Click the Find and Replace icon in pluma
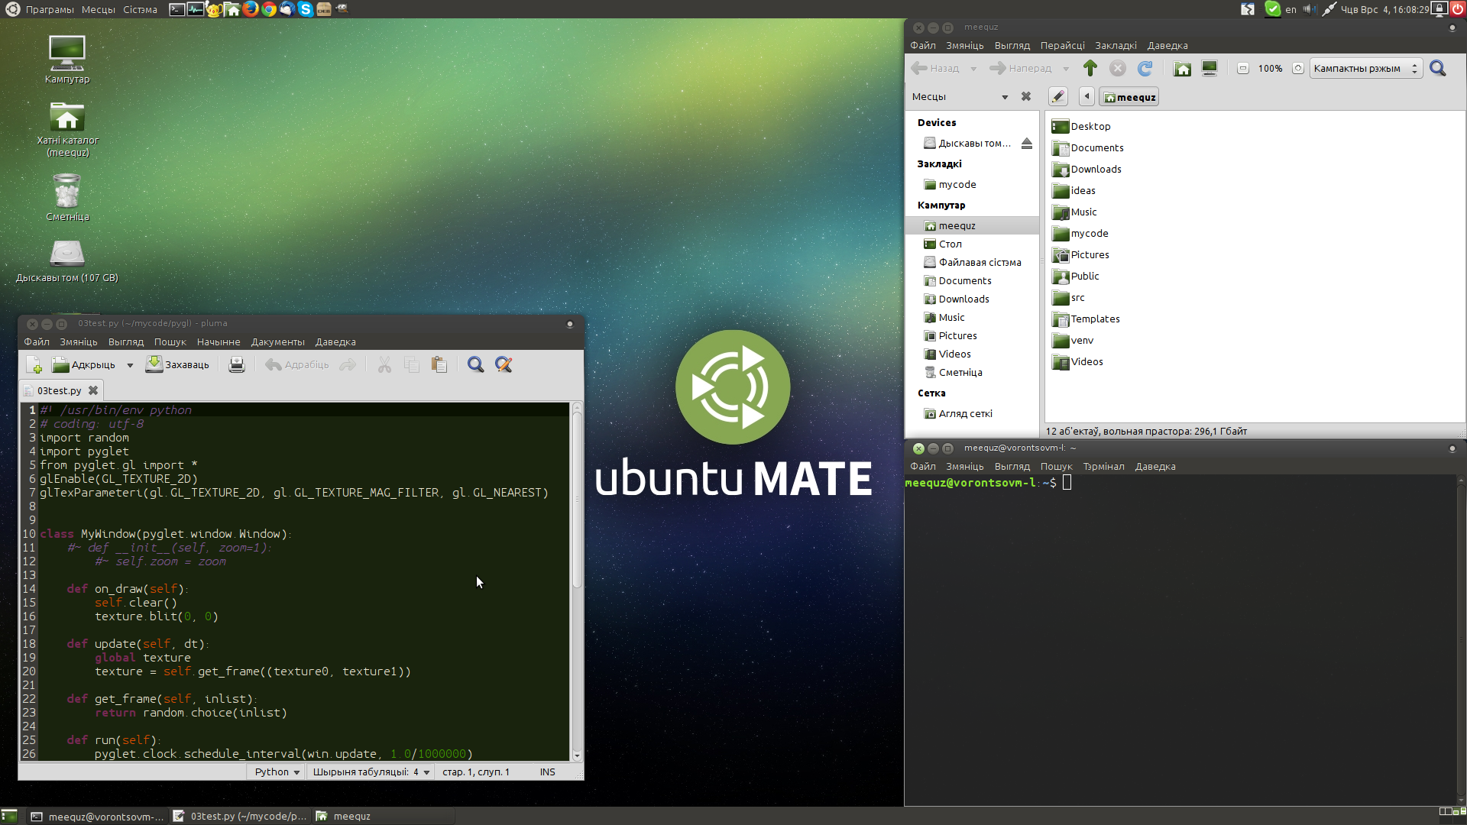Screen dimensions: 1467x825 click(504, 365)
